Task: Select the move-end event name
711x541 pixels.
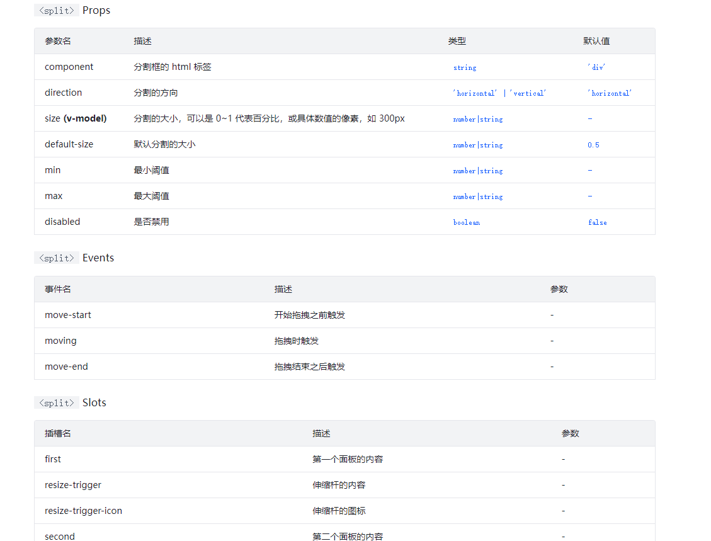Action: (x=66, y=367)
